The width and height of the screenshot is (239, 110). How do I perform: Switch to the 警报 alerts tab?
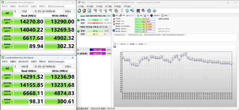click(165, 16)
